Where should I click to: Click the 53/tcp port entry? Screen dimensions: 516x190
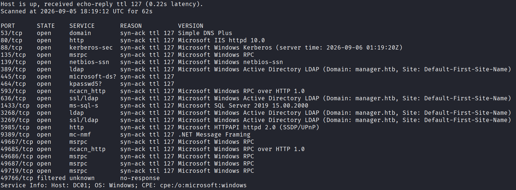(x=11, y=33)
